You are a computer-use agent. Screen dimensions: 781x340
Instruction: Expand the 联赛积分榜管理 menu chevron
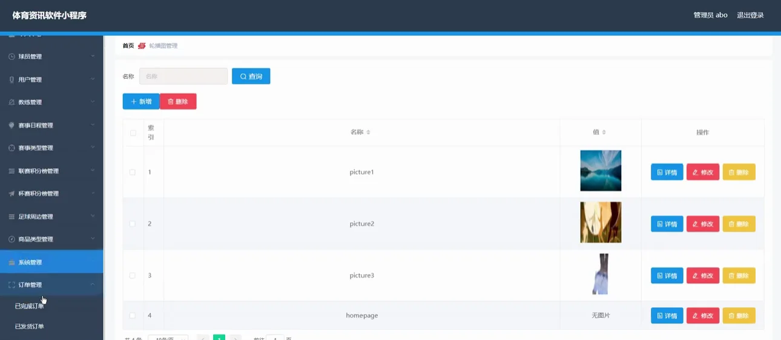93,171
